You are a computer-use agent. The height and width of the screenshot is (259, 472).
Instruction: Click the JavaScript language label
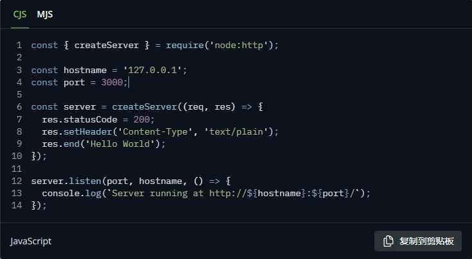(x=31, y=241)
